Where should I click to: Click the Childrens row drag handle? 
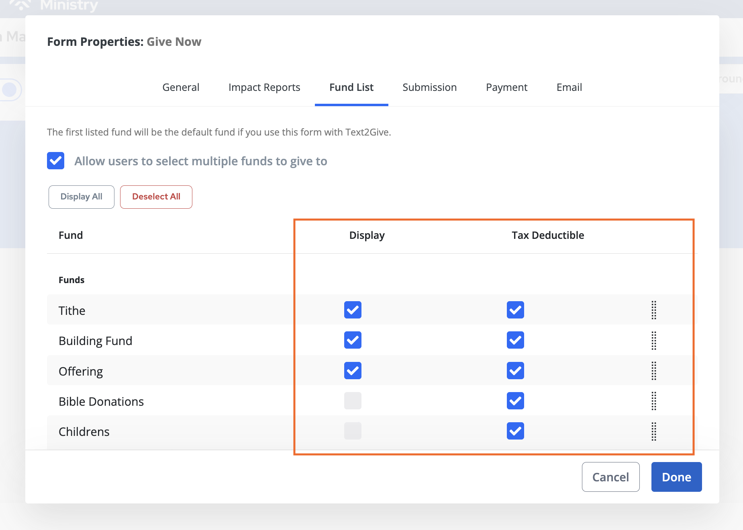click(653, 431)
